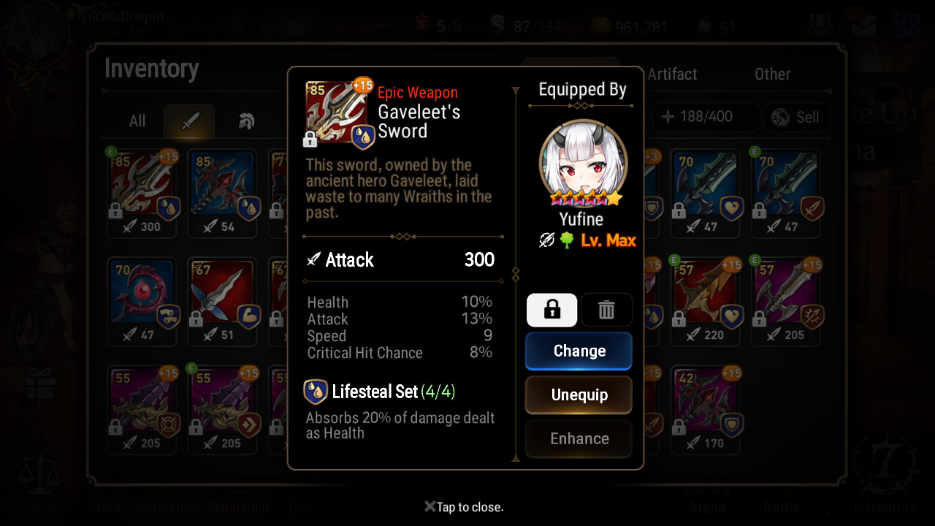Tap the Sell button

[x=796, y=117]
